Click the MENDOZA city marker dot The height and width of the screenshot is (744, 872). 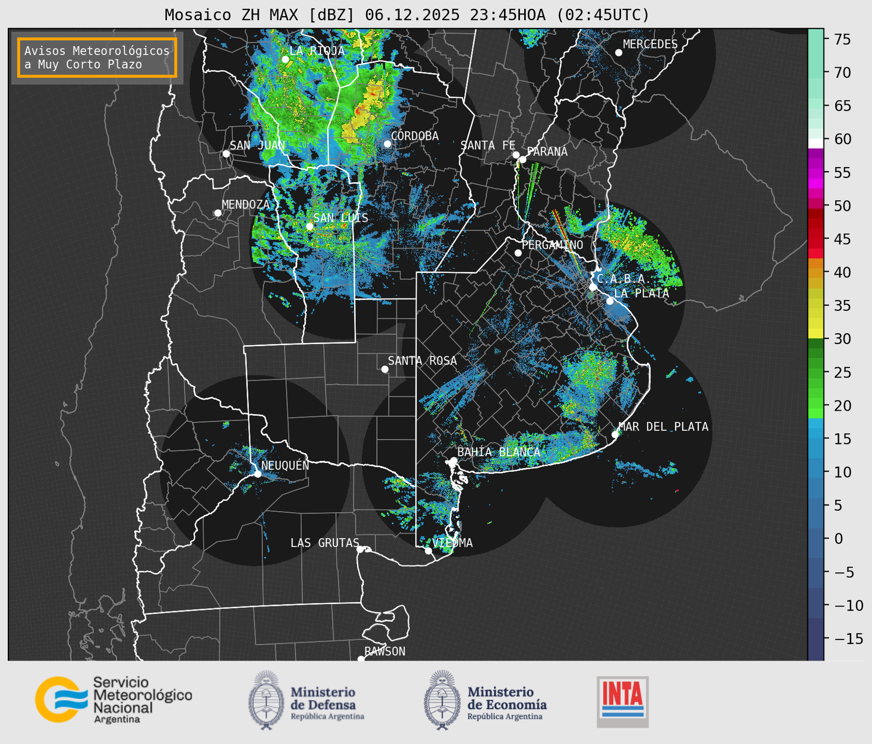[x=218, y=213]
